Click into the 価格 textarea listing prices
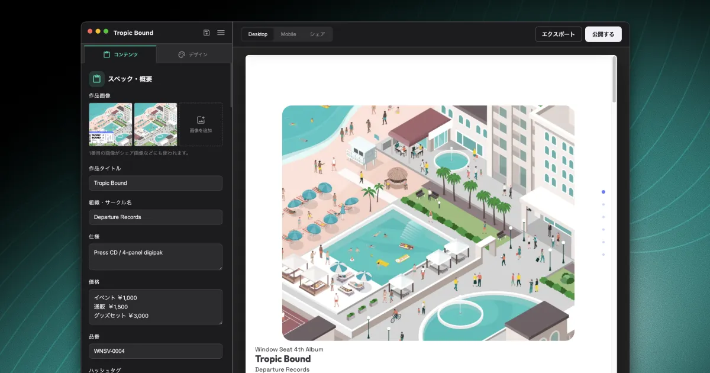 [156, 307]
